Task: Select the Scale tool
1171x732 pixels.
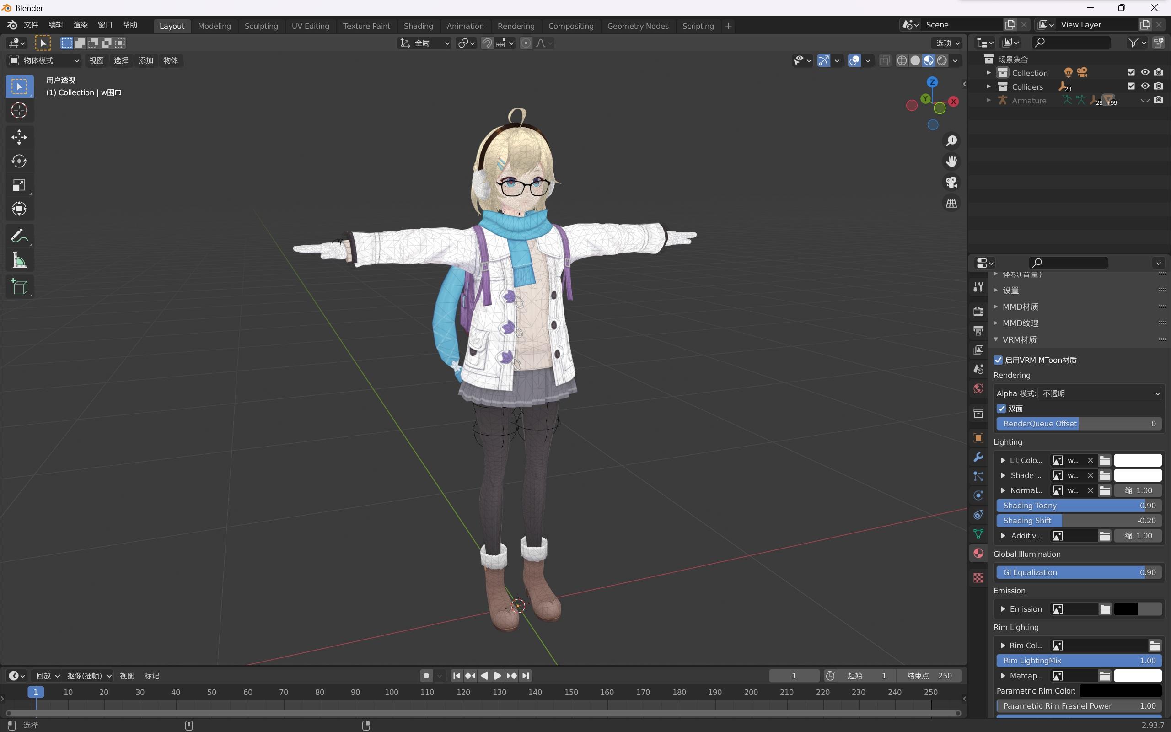Action: coord(19,185)
